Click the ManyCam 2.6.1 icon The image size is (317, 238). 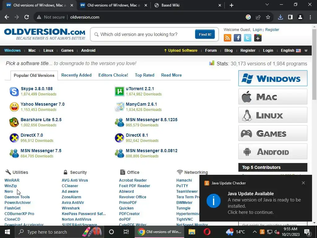pyautogui.click(x=119, y=107)
